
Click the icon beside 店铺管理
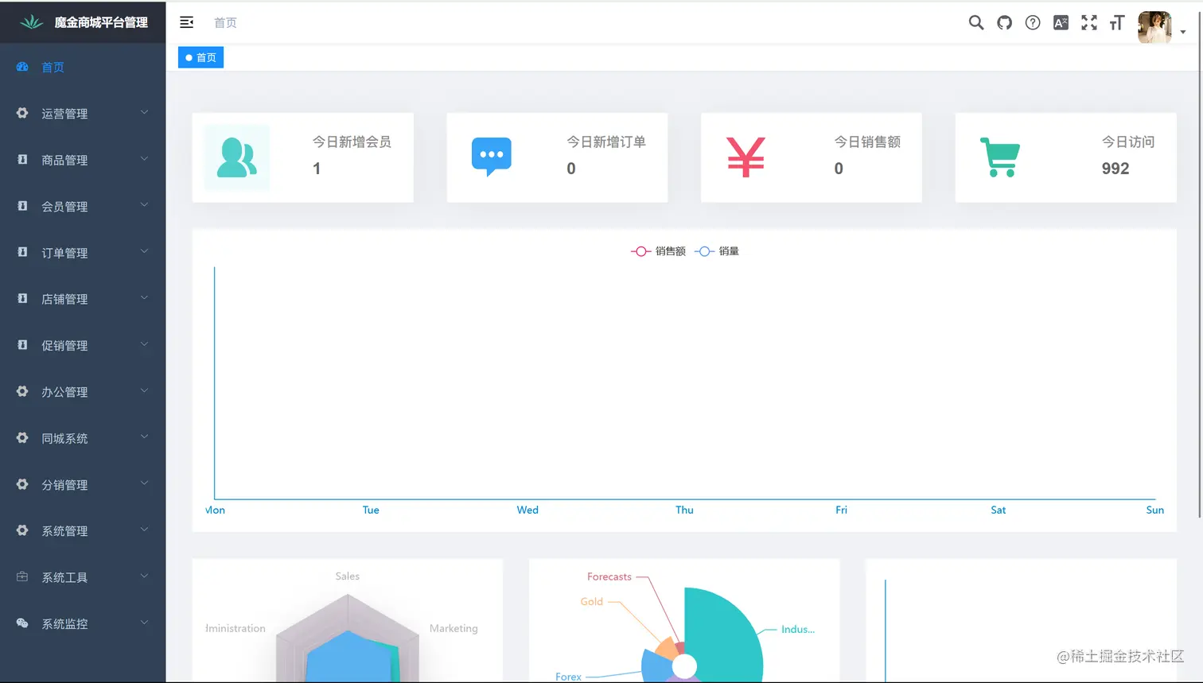click(x=22, y=298)
